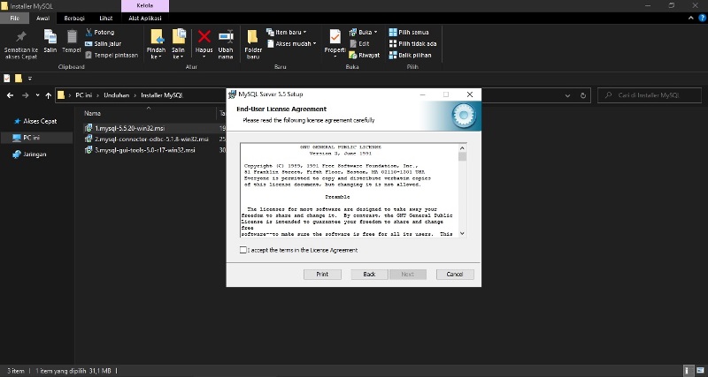Click the red Hapus delete icon
Screen dimensions: 708x377
coord(204,36)
